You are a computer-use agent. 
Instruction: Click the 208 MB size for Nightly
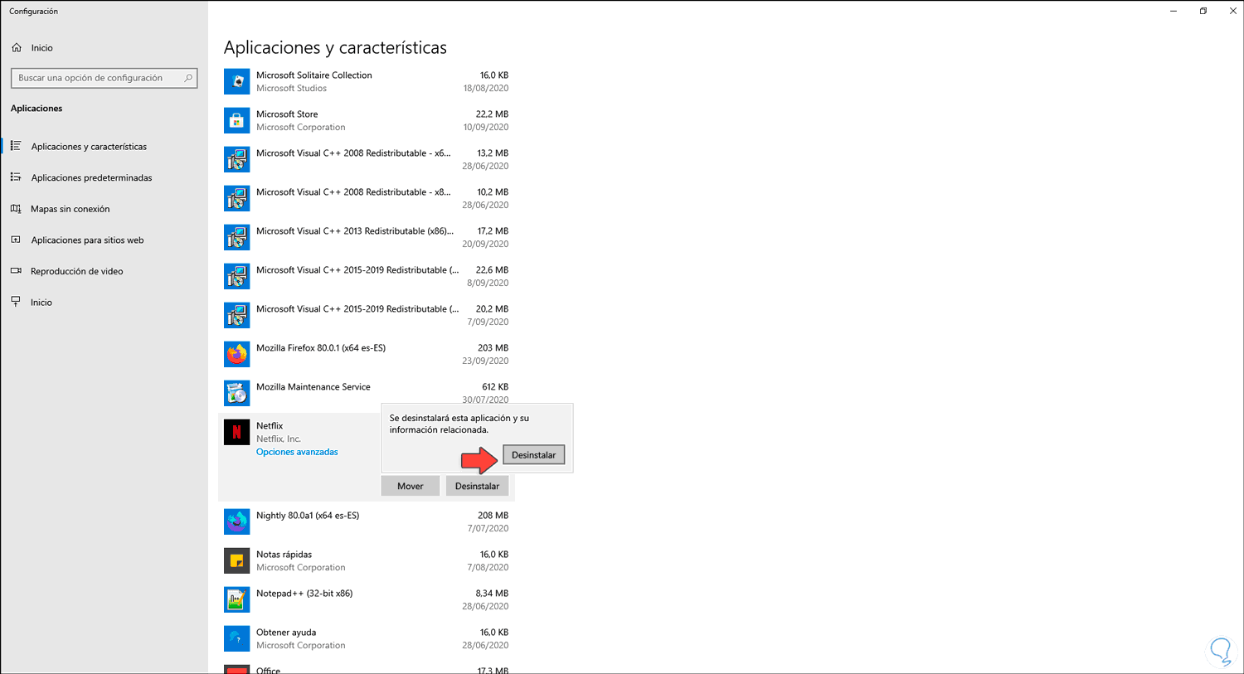(x=493, y=516)
